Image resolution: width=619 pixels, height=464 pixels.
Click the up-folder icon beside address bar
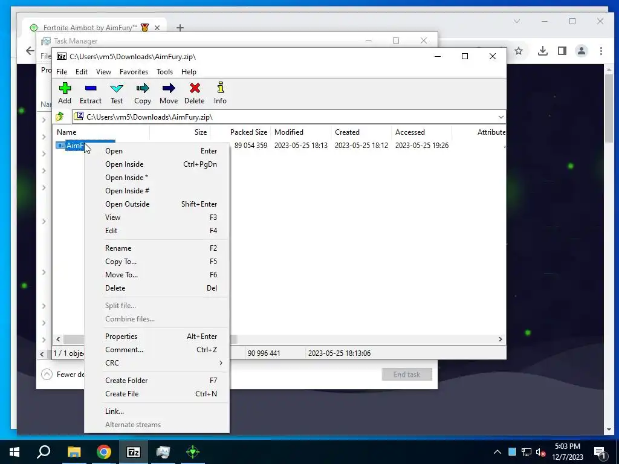tap(60, 117)
